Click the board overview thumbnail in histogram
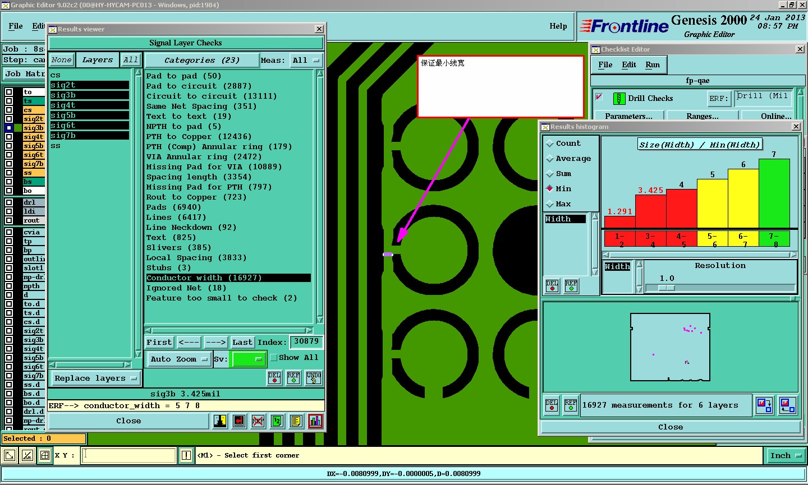Viewport: 808px width, 485px height. tap(670, 347)
